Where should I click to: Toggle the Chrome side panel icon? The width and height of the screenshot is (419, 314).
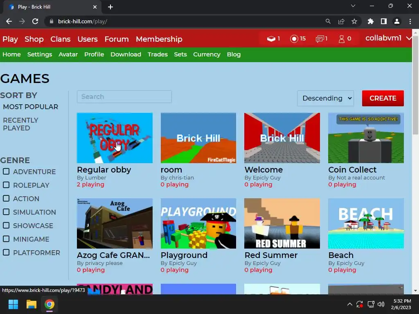(384, 21)
